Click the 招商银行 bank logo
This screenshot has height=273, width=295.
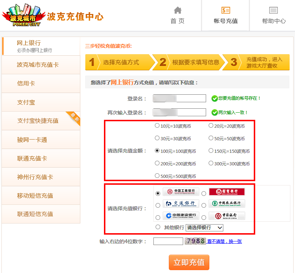[227, 192]
